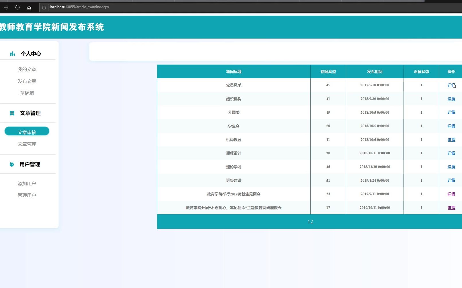The image size is (462, 288).
Task: Click 教育学院举行2019级新生见面会 title cell
Action: pos(234,194)
